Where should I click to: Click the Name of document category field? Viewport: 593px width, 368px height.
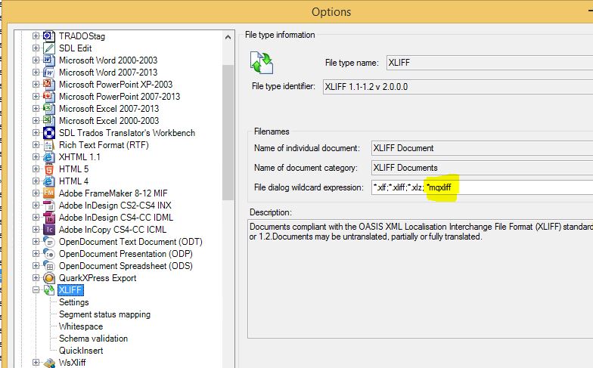(x=482, y=168)
